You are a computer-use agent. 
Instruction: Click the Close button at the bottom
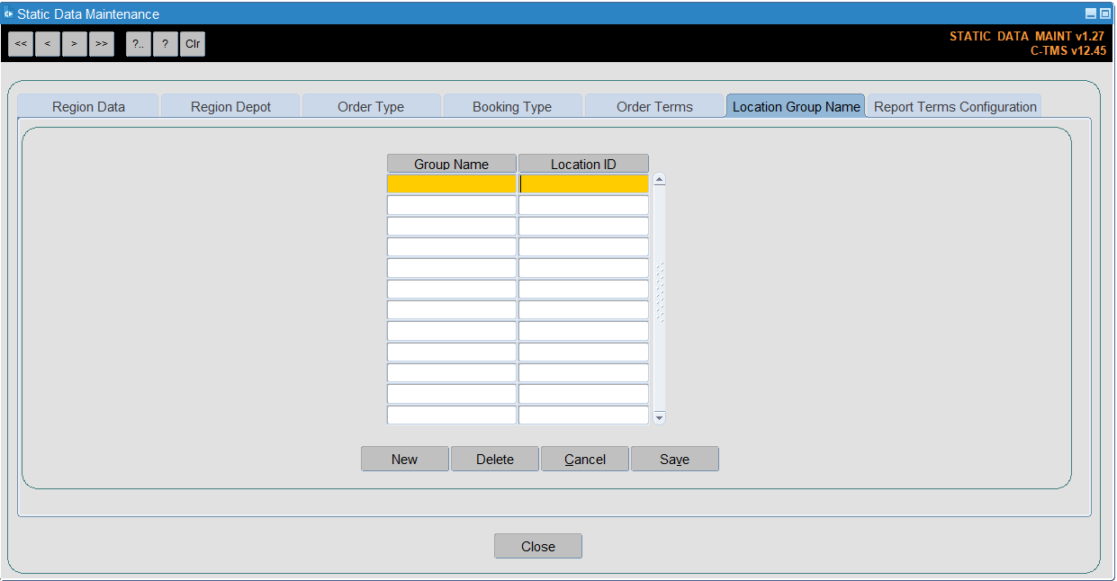click(x=538, y=546)
